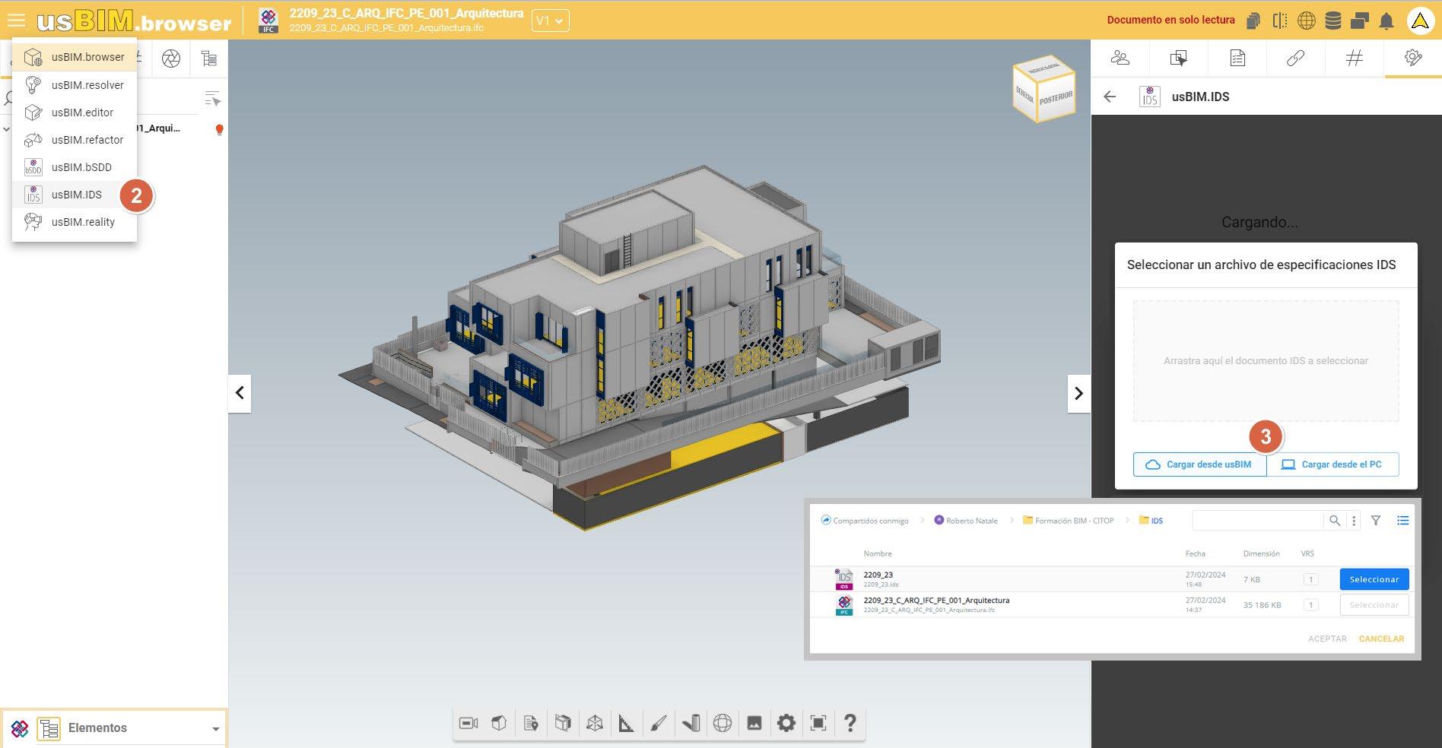Click the IDS document drop zone
Screen dimensions: 1442x748
click(x=1266, y=361)
